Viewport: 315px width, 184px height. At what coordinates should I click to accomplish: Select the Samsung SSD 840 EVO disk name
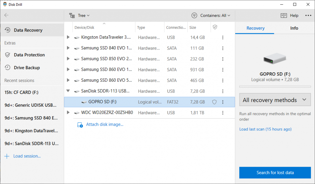point(106,48)
